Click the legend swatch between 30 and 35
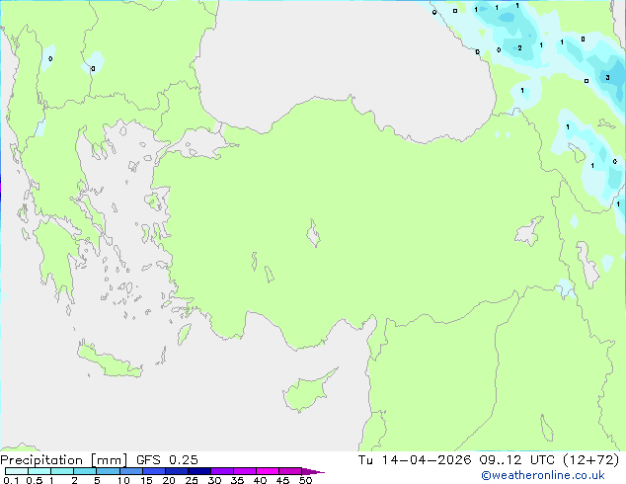The height and width of the screenshot is (484, 626). pos(222,471)
